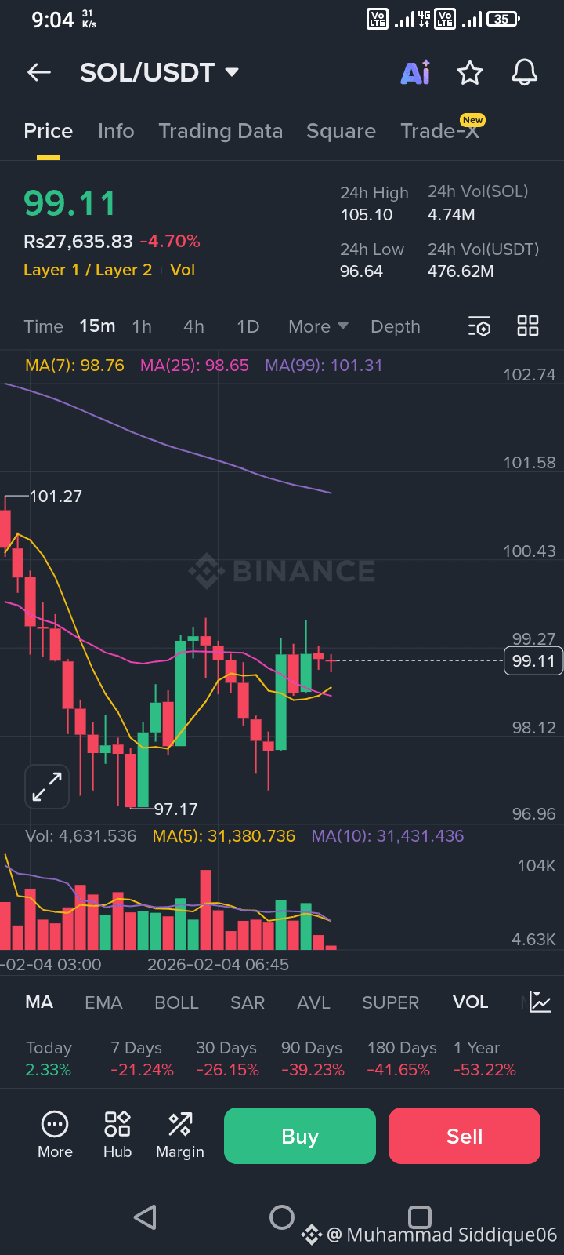Toggle the SUPER indicator

[390, 1002]
